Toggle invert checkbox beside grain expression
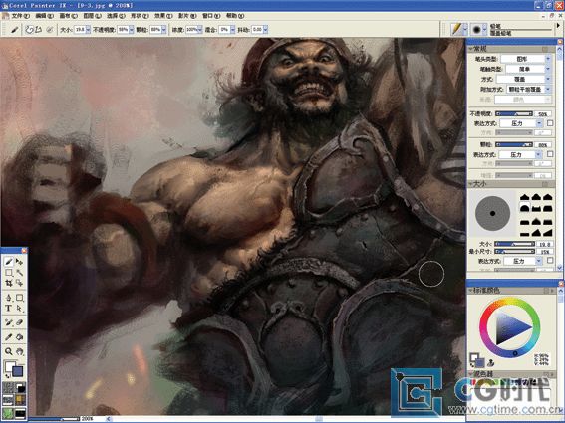The height and width of the screenshot is (423, 565). point(550,154)
